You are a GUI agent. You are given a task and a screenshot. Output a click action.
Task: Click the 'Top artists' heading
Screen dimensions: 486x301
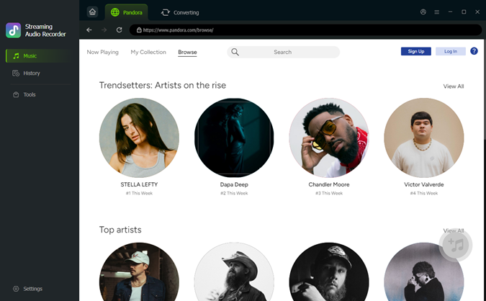coord(120,230)
